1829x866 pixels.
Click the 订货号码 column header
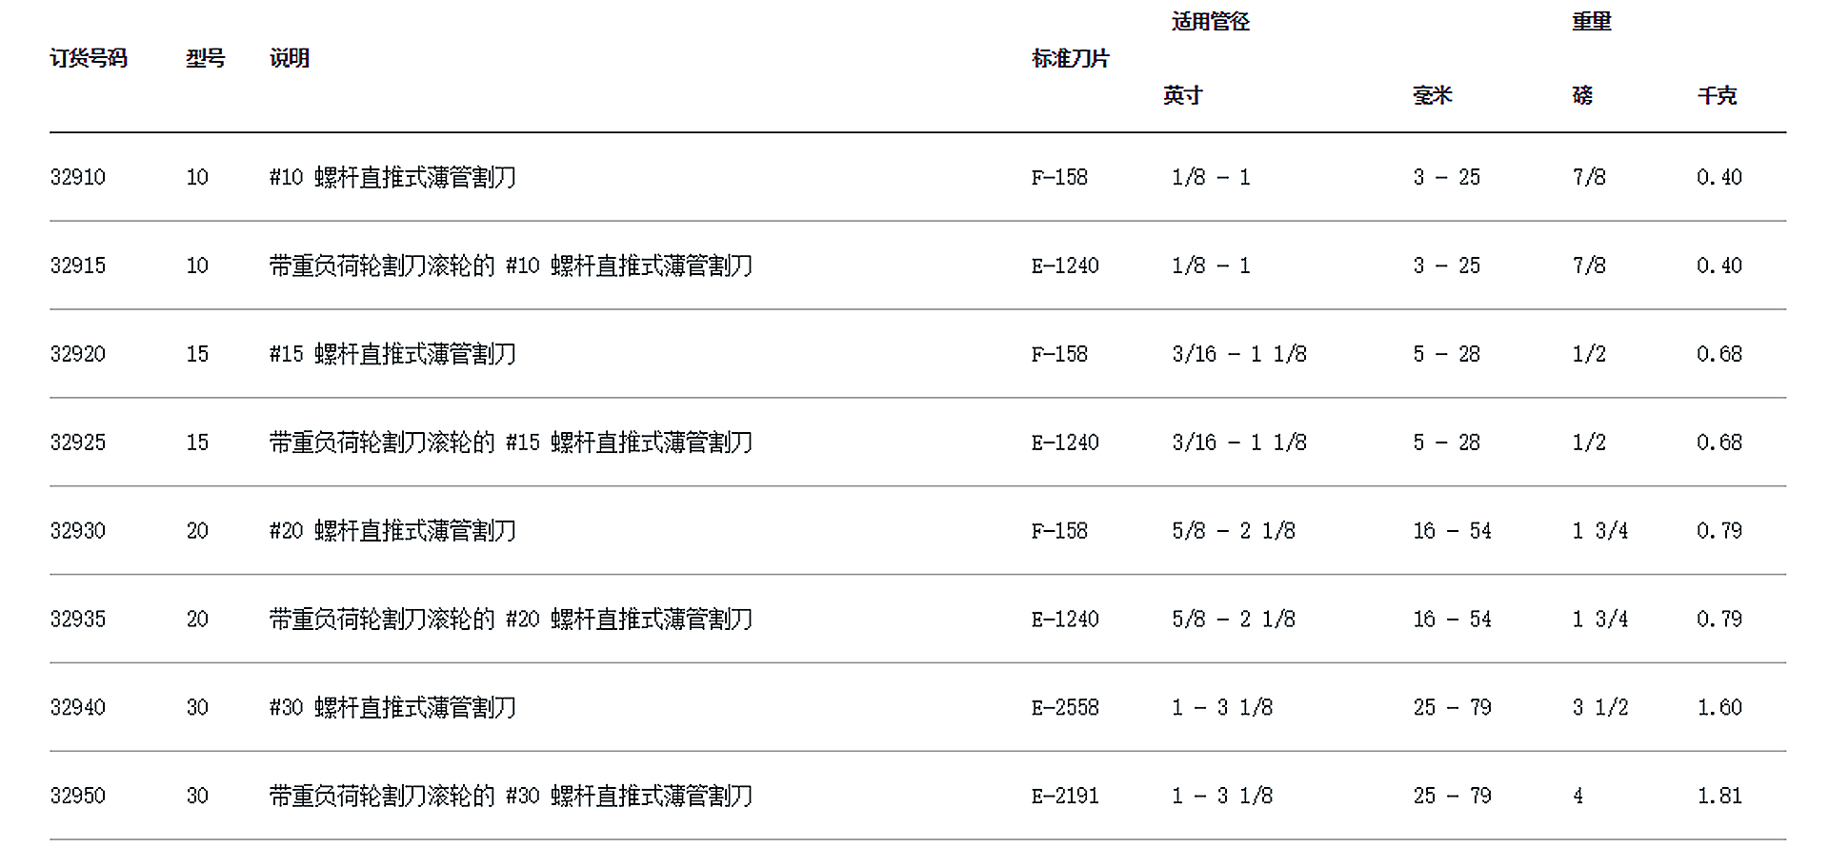tap(89, 59)
